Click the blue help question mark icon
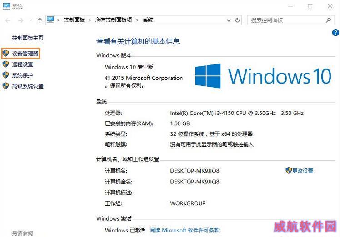 point(335,33)
